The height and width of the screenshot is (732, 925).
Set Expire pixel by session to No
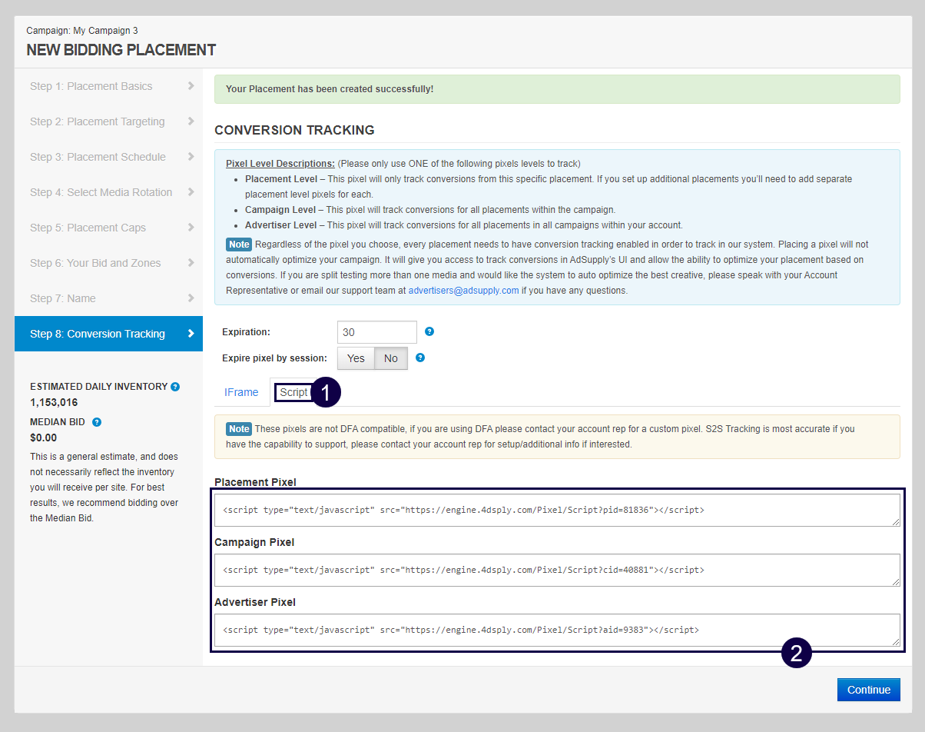tap(391, 358)
